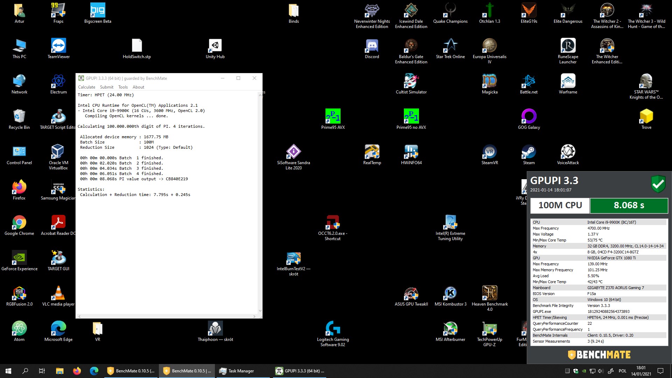The height and width of the screenshot is (378, 672).
Task: Open RGBFusion 2.0 shortcut
Action: pos(19,296)
